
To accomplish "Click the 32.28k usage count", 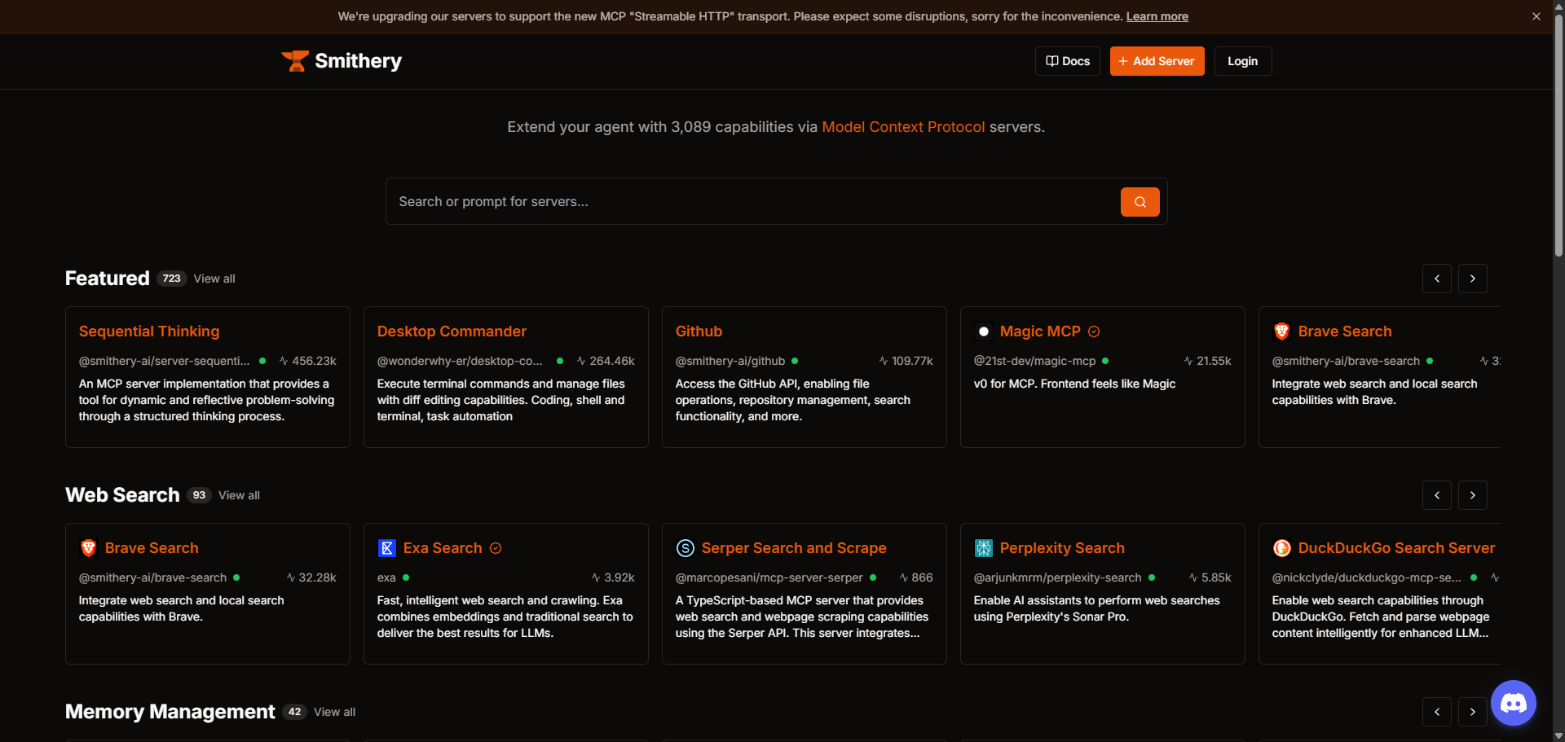I will click(317, 577).
